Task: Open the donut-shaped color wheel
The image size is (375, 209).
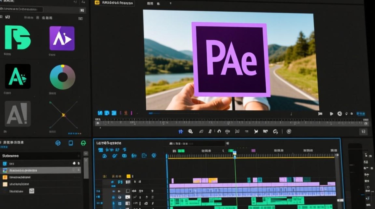Action: coord(62,77)
